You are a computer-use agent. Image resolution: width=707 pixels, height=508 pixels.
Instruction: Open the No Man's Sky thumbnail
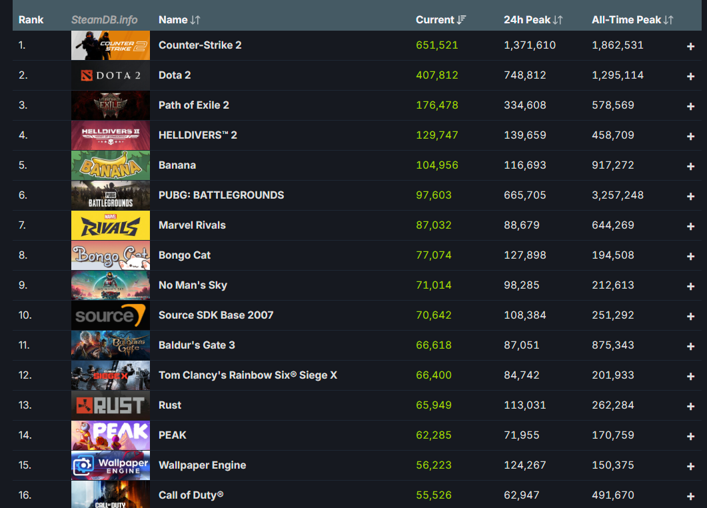[111, 285]
